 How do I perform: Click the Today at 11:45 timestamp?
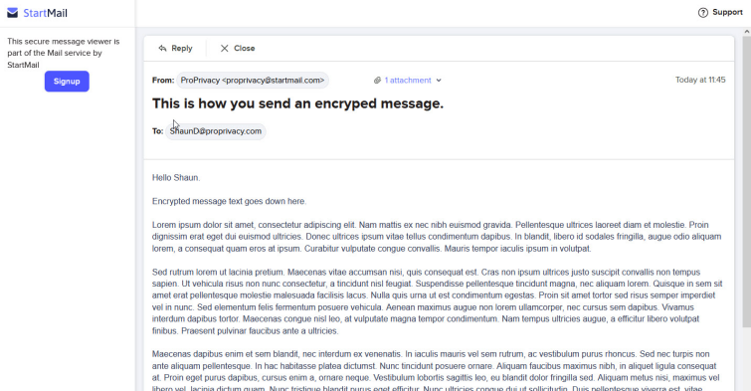point(700,80)
